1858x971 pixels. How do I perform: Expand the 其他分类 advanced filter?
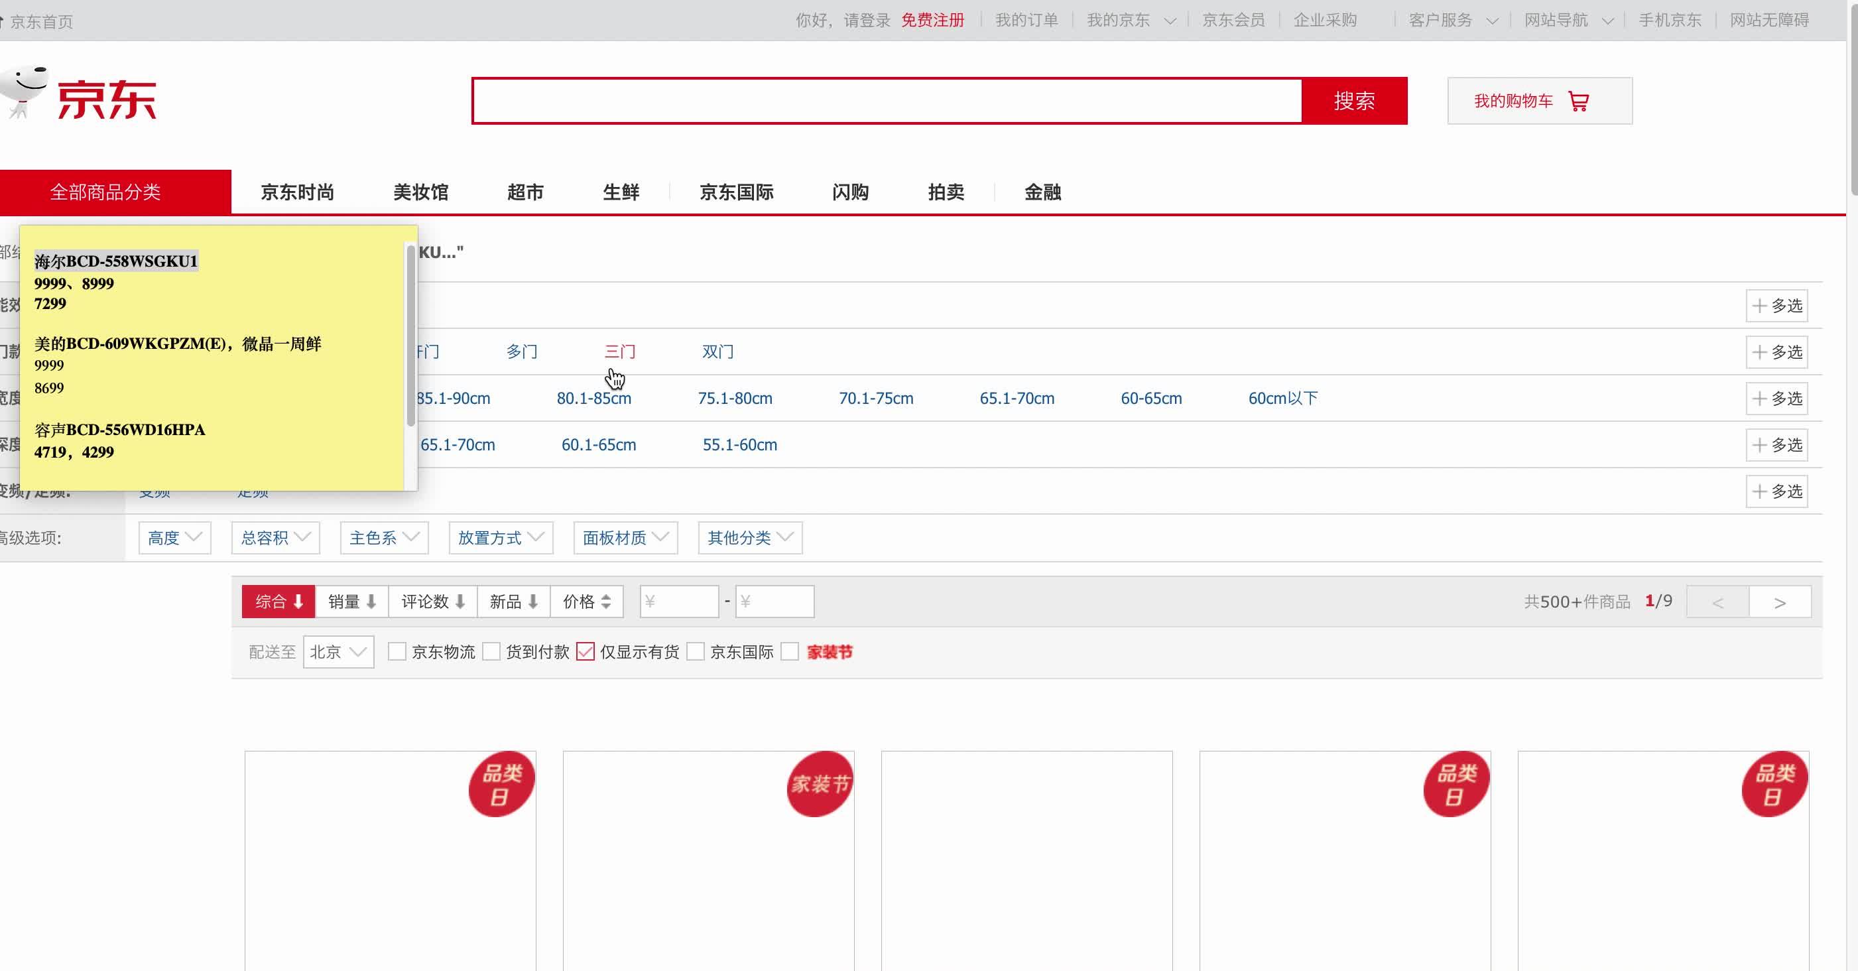pyautogui.click(x=751, y=538)
